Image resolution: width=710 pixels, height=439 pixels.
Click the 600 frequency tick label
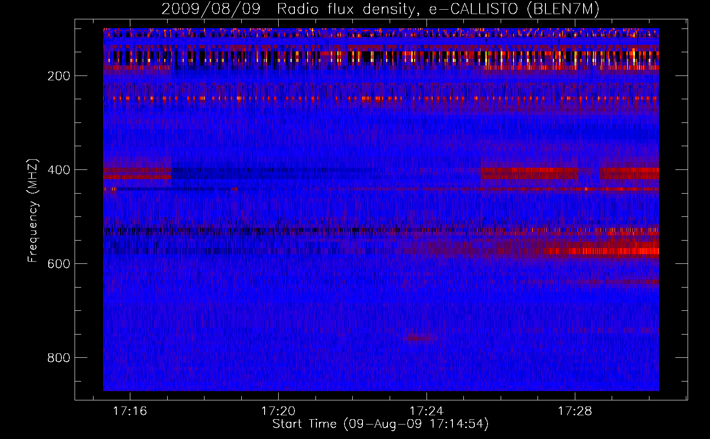point(59,264)
